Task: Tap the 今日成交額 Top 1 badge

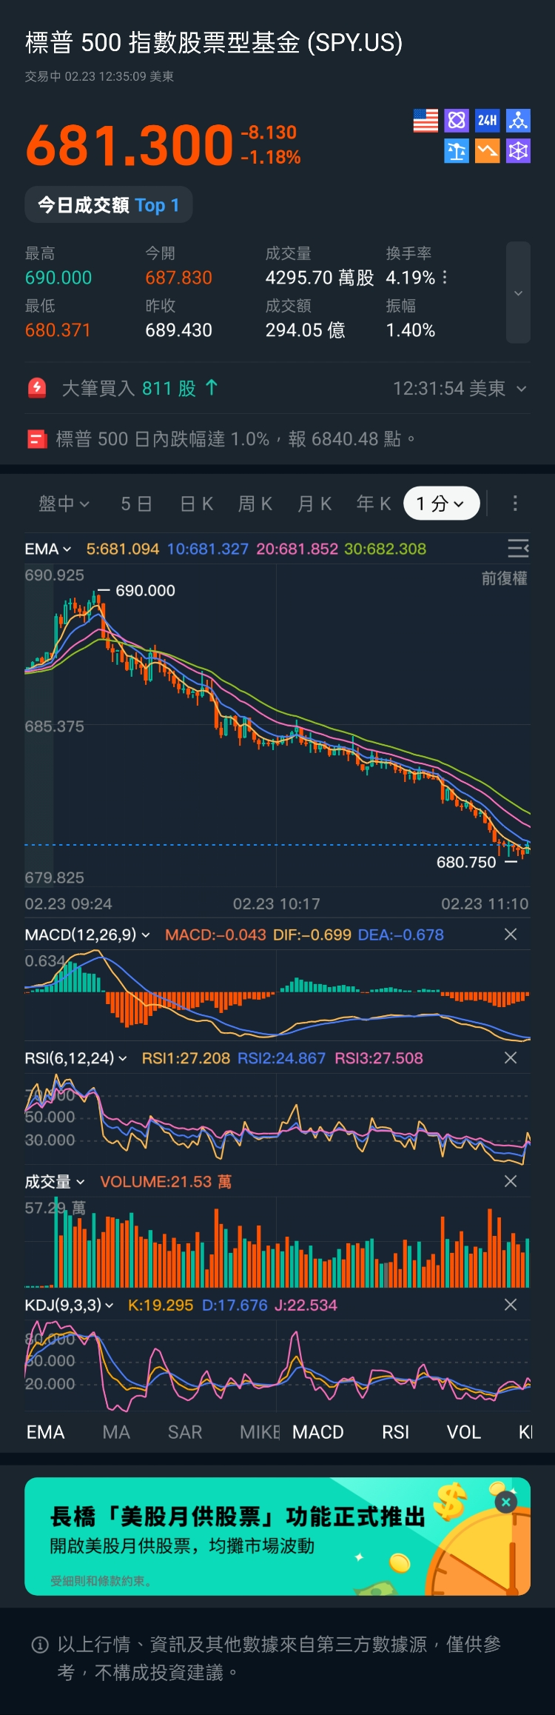Action: click(x=109, y=205)
